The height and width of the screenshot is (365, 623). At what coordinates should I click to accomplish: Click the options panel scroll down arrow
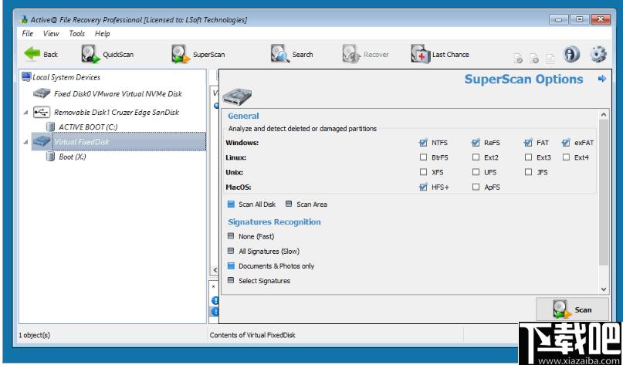coord(604,289)
